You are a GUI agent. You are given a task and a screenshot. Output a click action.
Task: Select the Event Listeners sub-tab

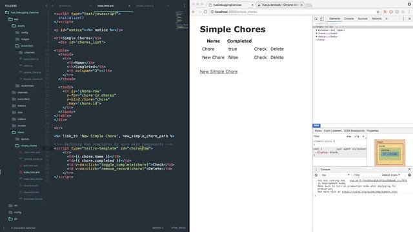point(332,131)
